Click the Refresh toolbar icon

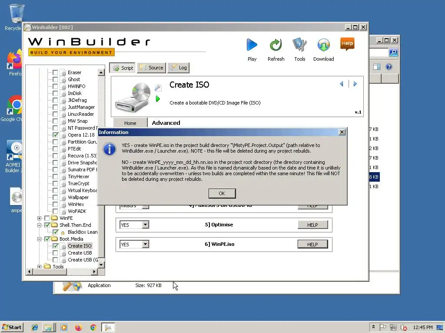276,45
